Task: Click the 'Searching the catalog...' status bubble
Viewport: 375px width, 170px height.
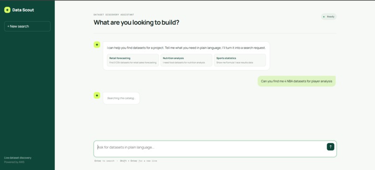Action: (x=121, y=98)
